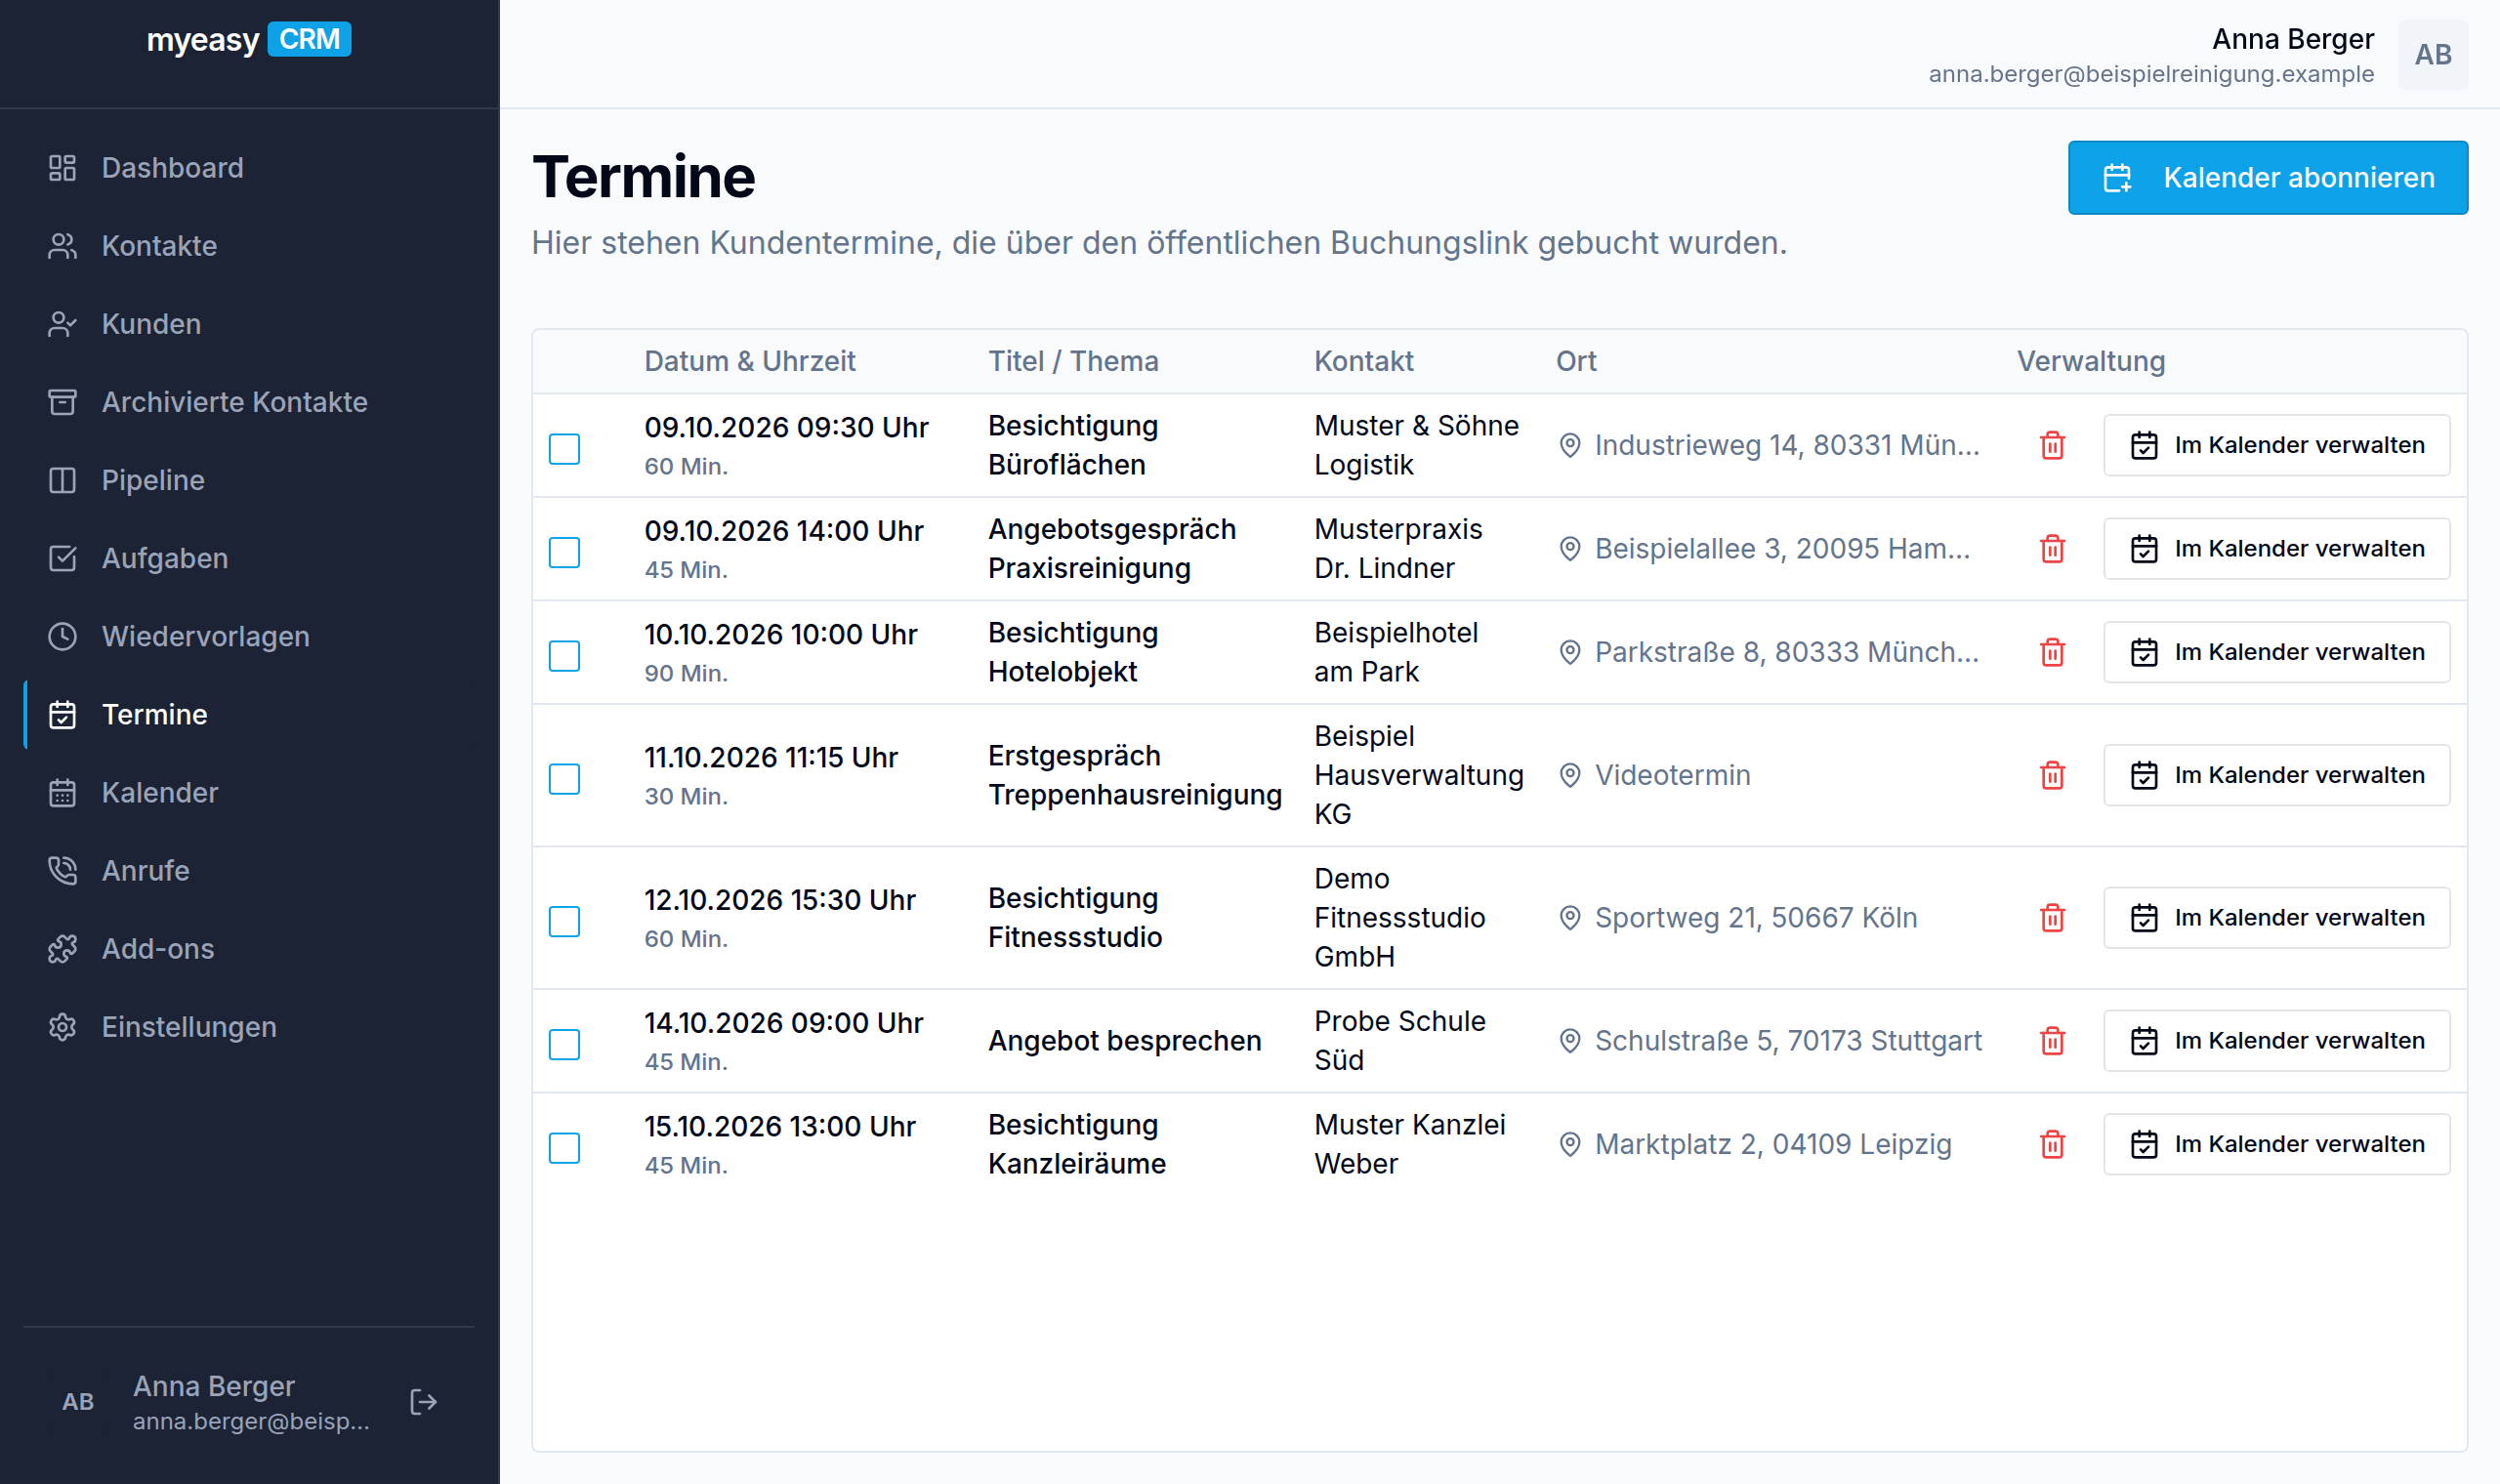Viewport: 2500px width, 1484px height.
Task: Click trash icon for Besichtigung Kanzleiräume
Action: (x=2052, y=1144)
